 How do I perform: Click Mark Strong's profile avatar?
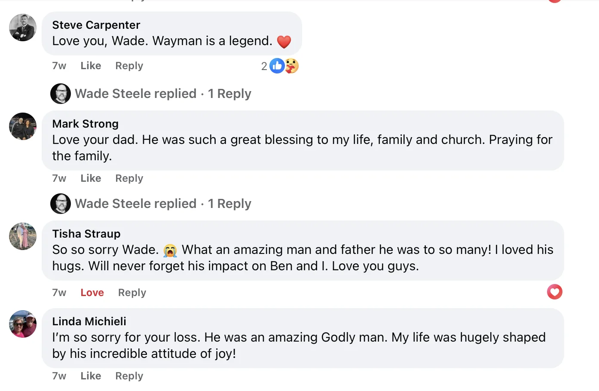click(23, 126)
